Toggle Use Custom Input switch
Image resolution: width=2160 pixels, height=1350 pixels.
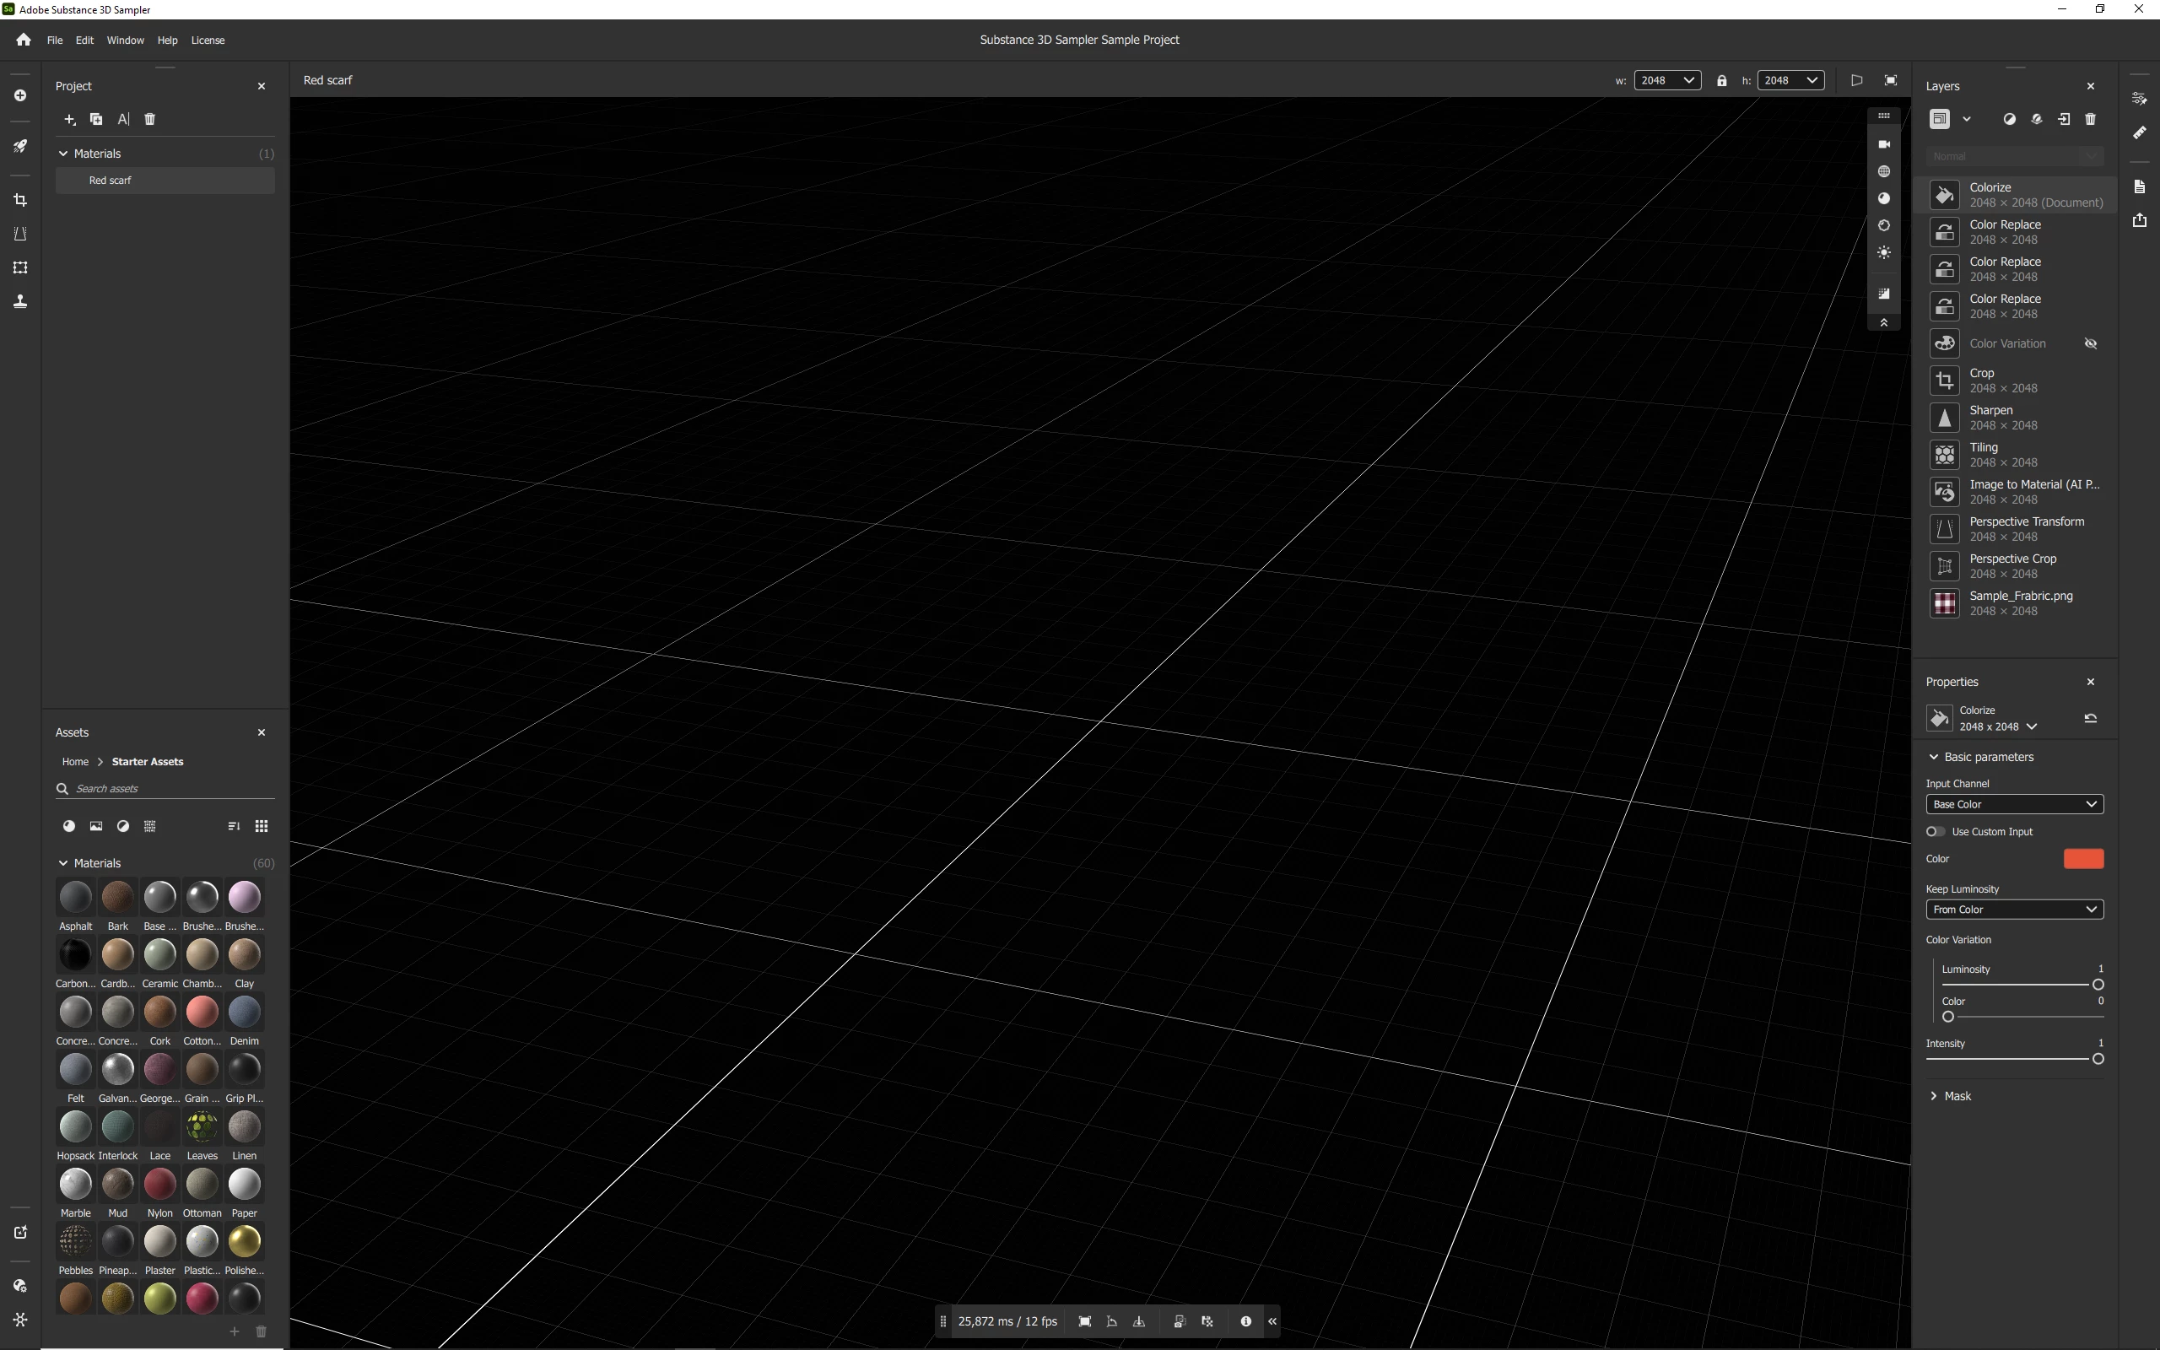[1935, 831]
